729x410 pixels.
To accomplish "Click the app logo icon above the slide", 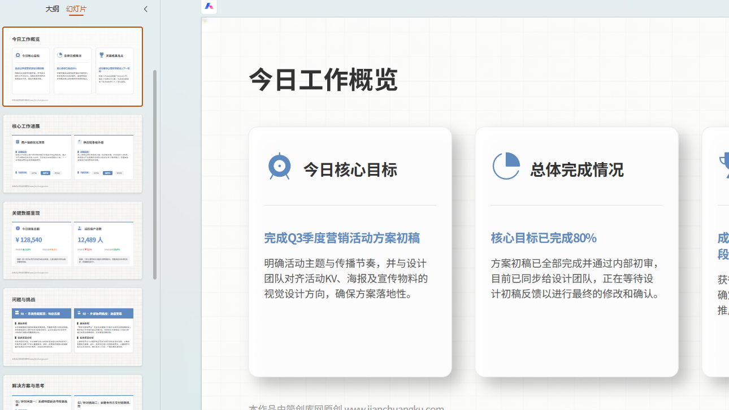I will (x=209, y=6).
